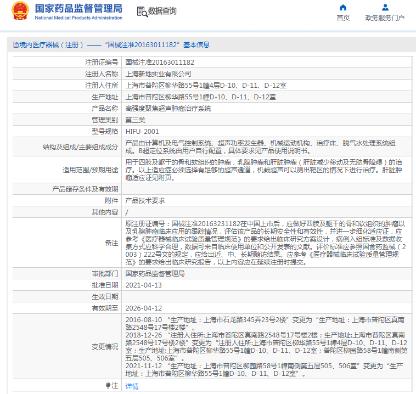Image resolution: width=416 pixels, height=394 pixels.
Task: Click registrant name 上海新地实业有限公司
Action: coord(158,74)
